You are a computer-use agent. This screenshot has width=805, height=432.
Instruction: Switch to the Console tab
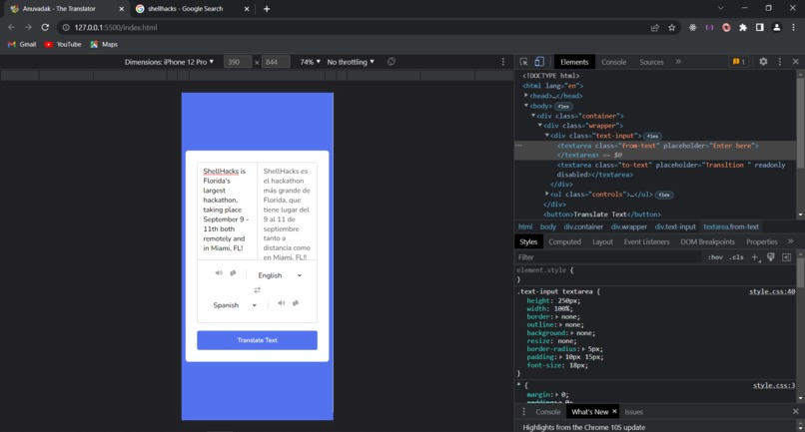(x=613, y=62)
